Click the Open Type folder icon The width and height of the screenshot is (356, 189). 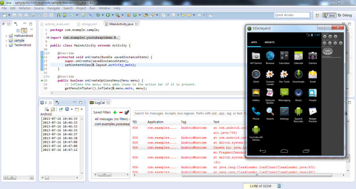point(146,15)
